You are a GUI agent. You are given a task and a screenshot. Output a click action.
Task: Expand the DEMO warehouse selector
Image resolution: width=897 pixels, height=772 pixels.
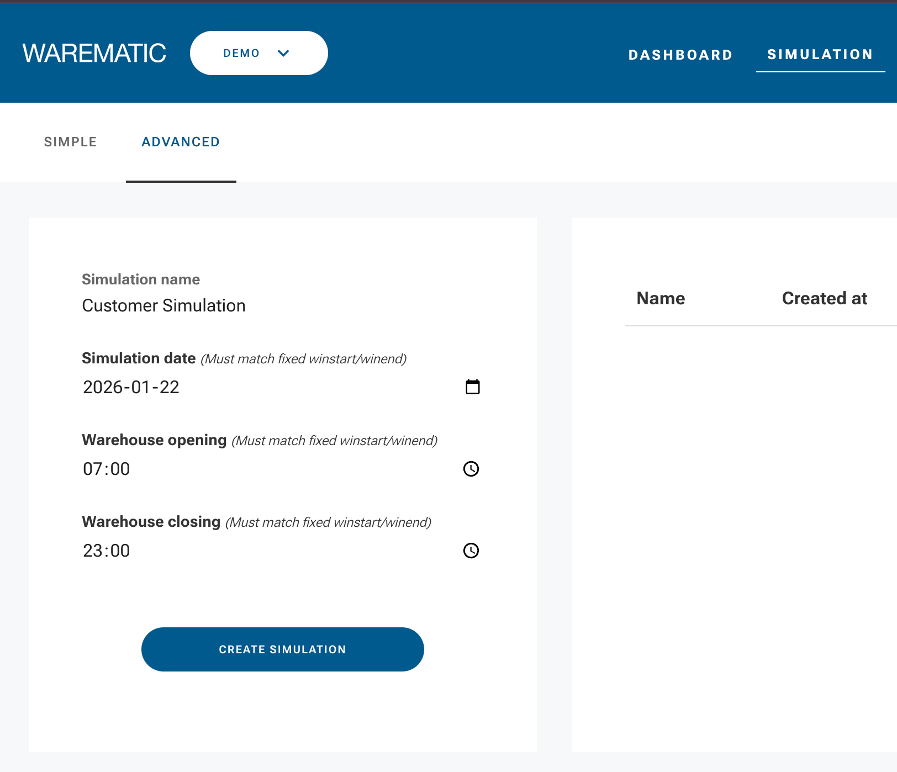[258, 53]
